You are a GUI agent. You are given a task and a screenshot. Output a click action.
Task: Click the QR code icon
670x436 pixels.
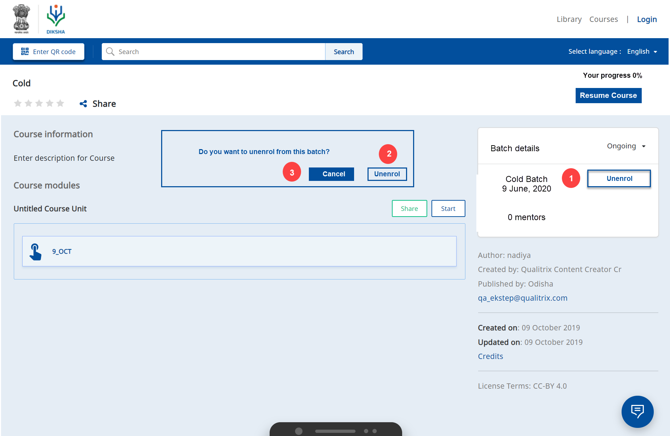click(x=25, y=52)
